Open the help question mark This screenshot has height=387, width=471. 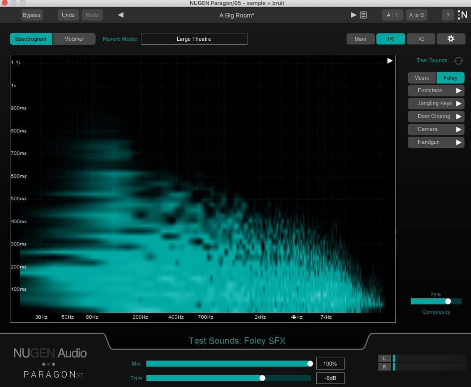448,14
